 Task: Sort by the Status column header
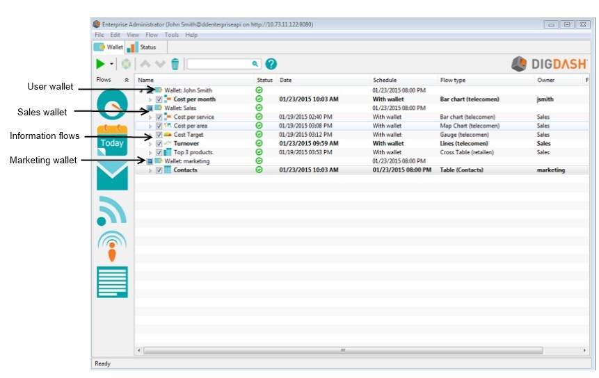[265, 80]
